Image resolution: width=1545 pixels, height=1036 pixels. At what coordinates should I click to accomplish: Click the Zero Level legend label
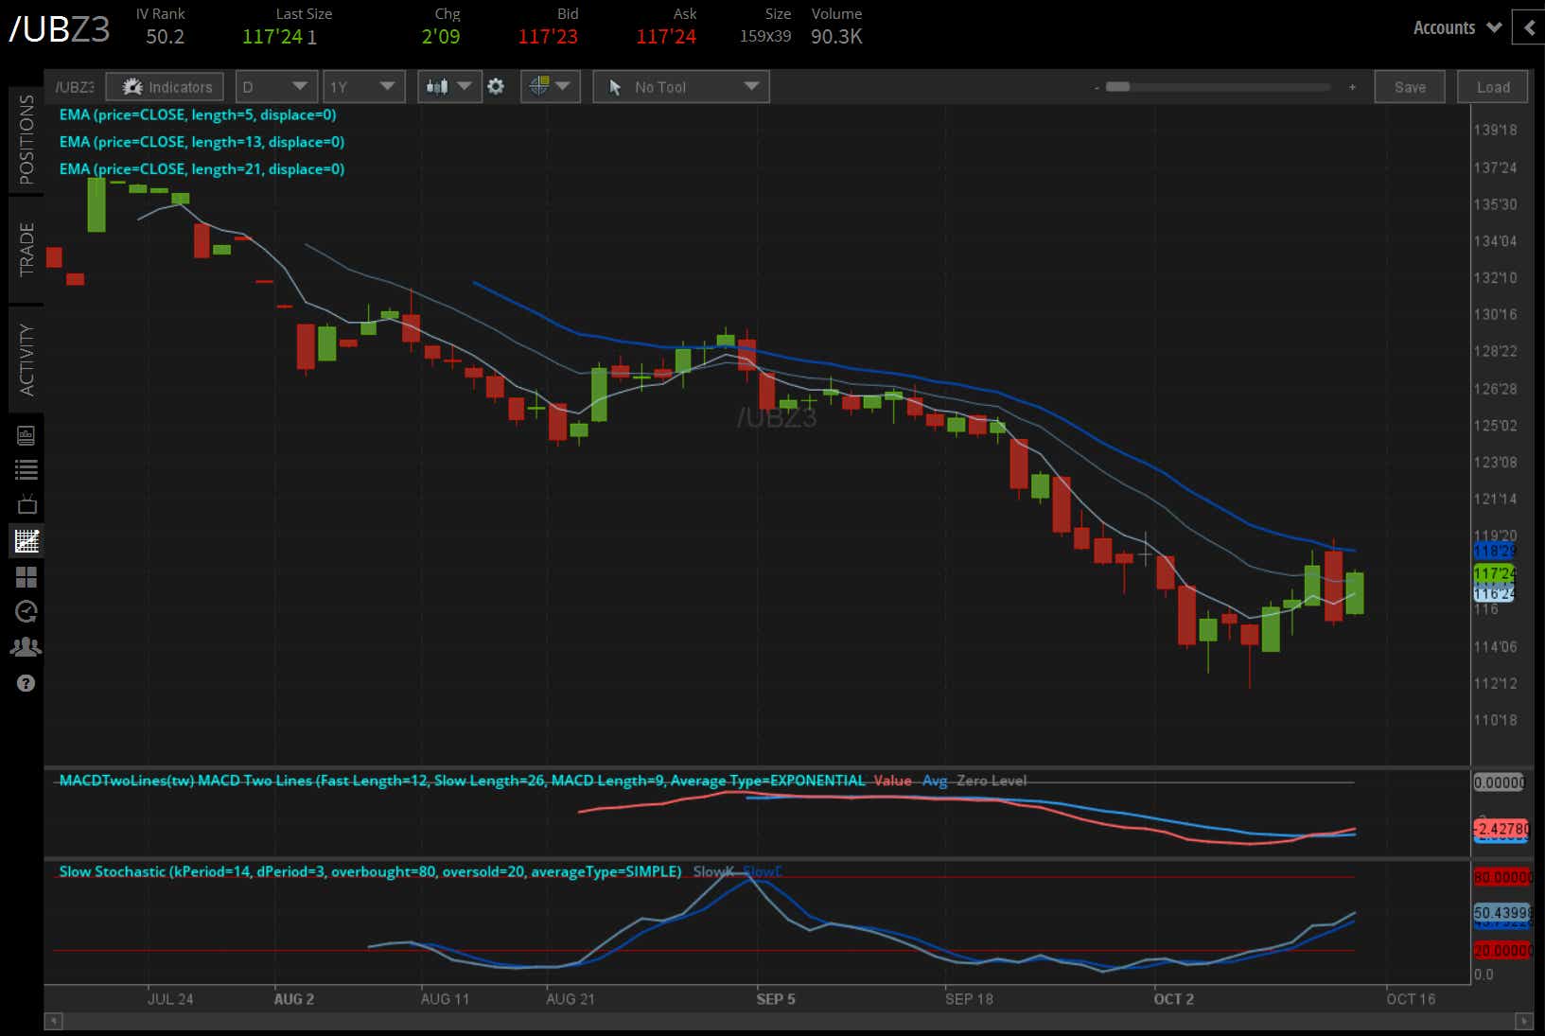pyautogui.click(x=992, y=781)
